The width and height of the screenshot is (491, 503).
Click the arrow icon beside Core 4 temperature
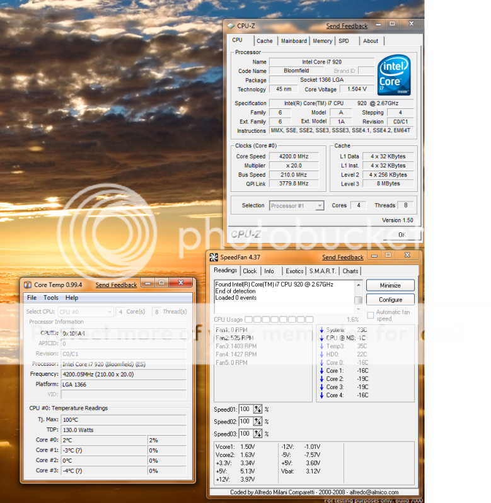321,395
